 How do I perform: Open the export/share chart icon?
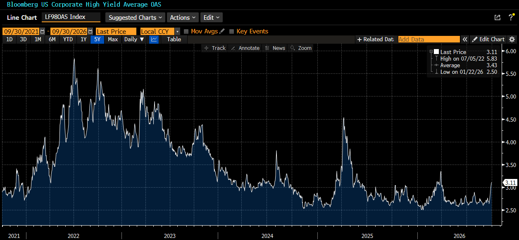[498, 17]
